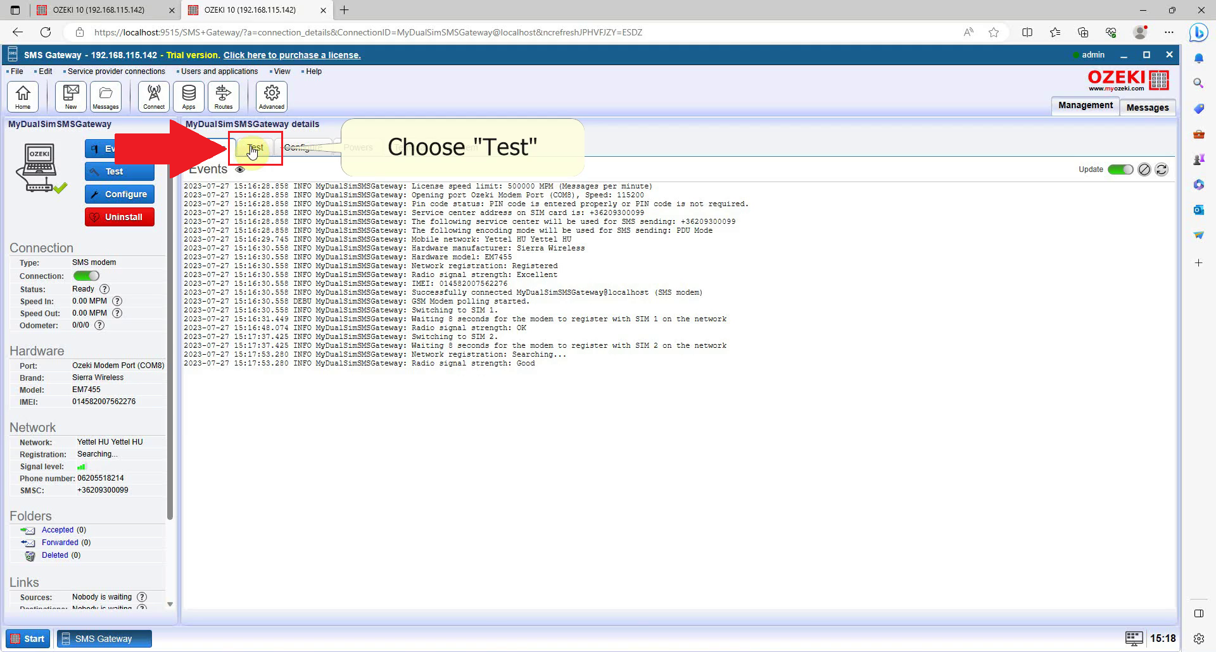Clear the events log with the circle-slash icon

[1144, 169]
